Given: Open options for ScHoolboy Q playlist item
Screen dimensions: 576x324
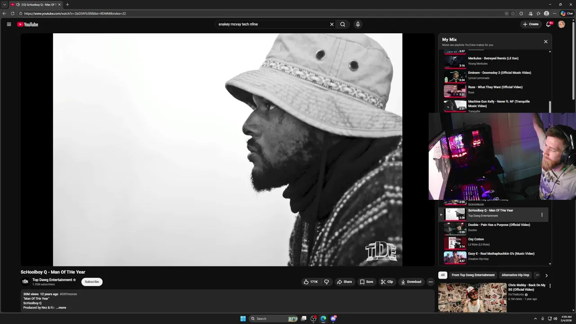Looking at the screenshot, I should coord(542,215).
